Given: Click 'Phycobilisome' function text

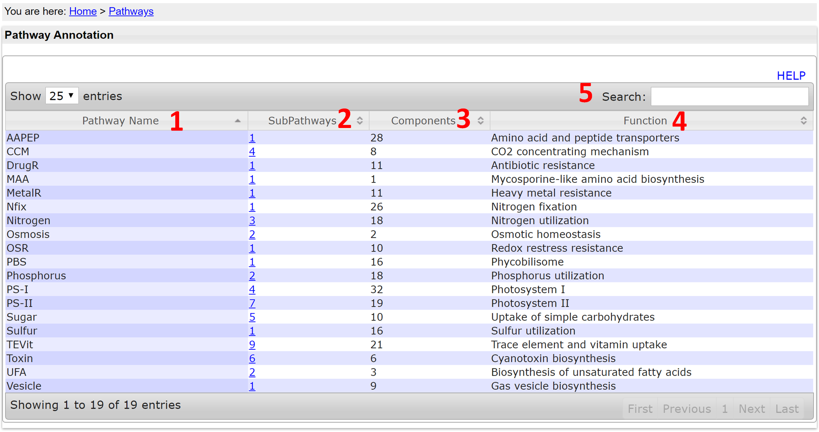Looking at the screenshot, I should tap(527, 262).
